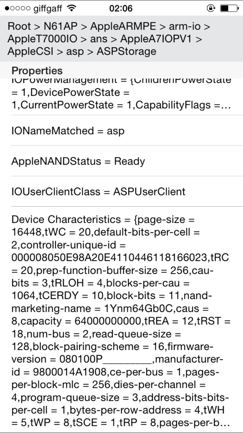Tap the ASPStorage breadcrumb item
The height and width of the screenshot is (433, 243).
126,51
